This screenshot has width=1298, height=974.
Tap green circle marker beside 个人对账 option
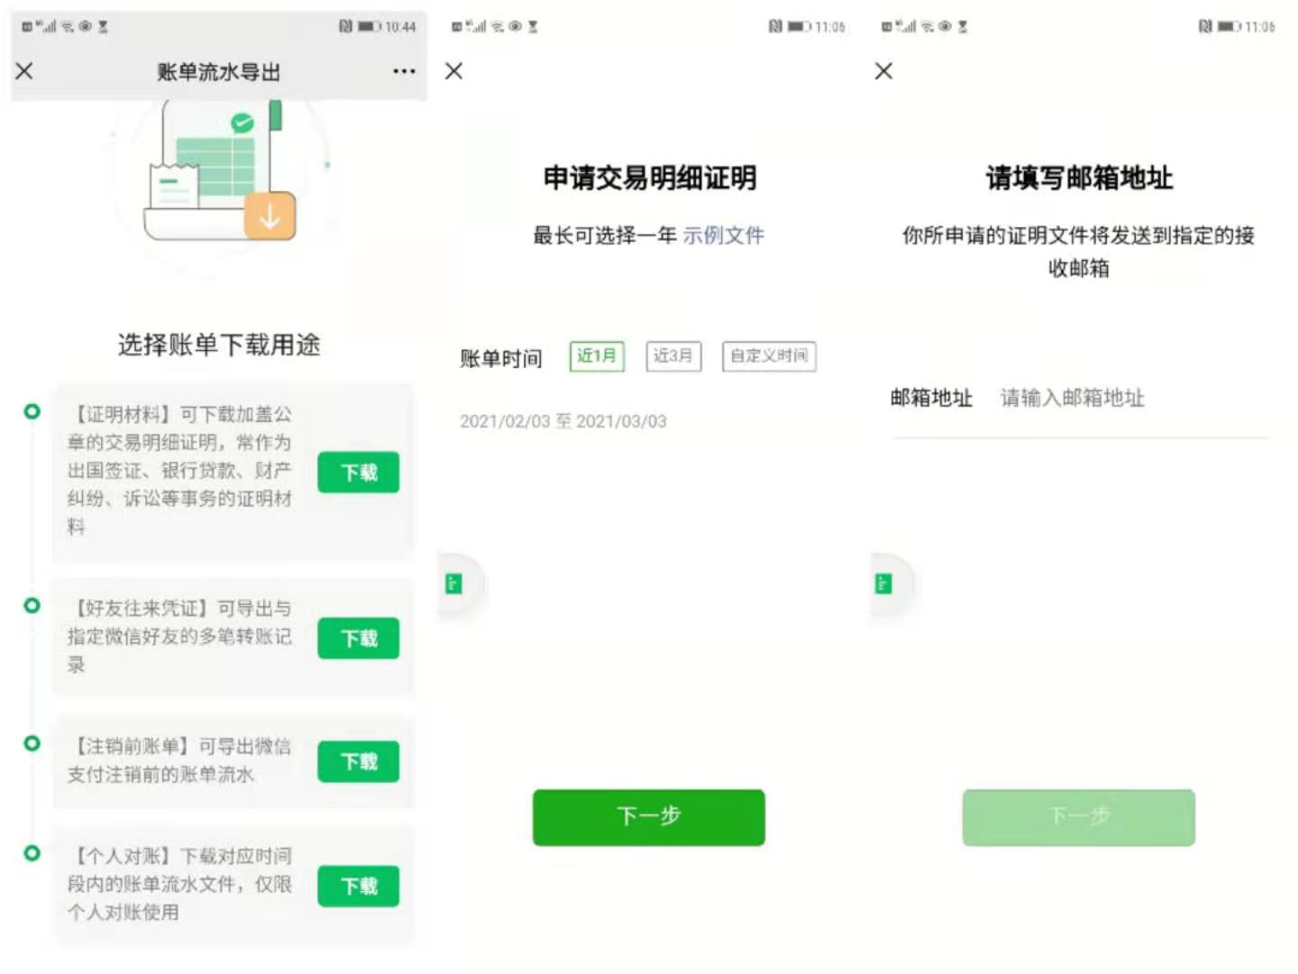coord(32,852)
